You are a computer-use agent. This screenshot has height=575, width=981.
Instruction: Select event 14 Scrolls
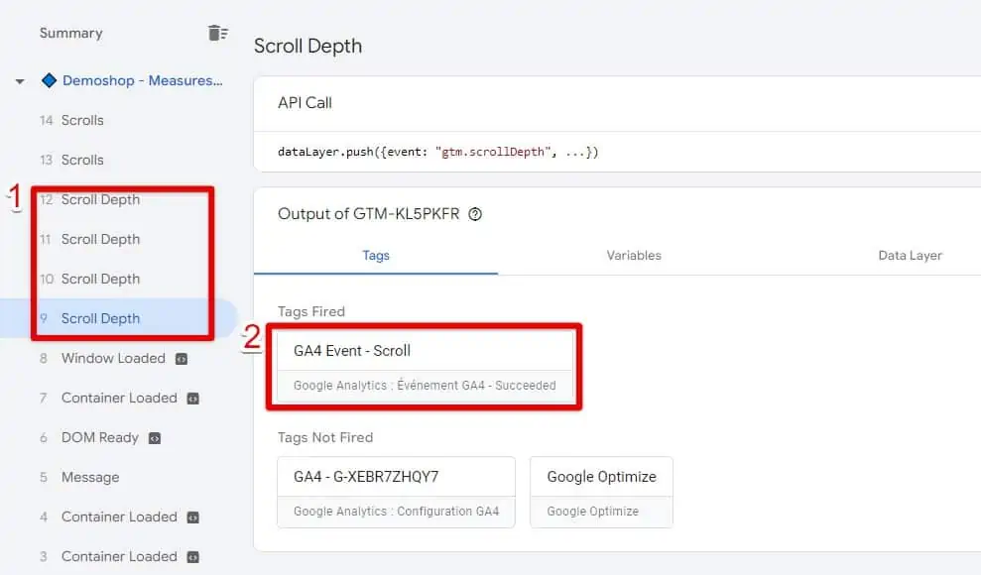(82, 120)
